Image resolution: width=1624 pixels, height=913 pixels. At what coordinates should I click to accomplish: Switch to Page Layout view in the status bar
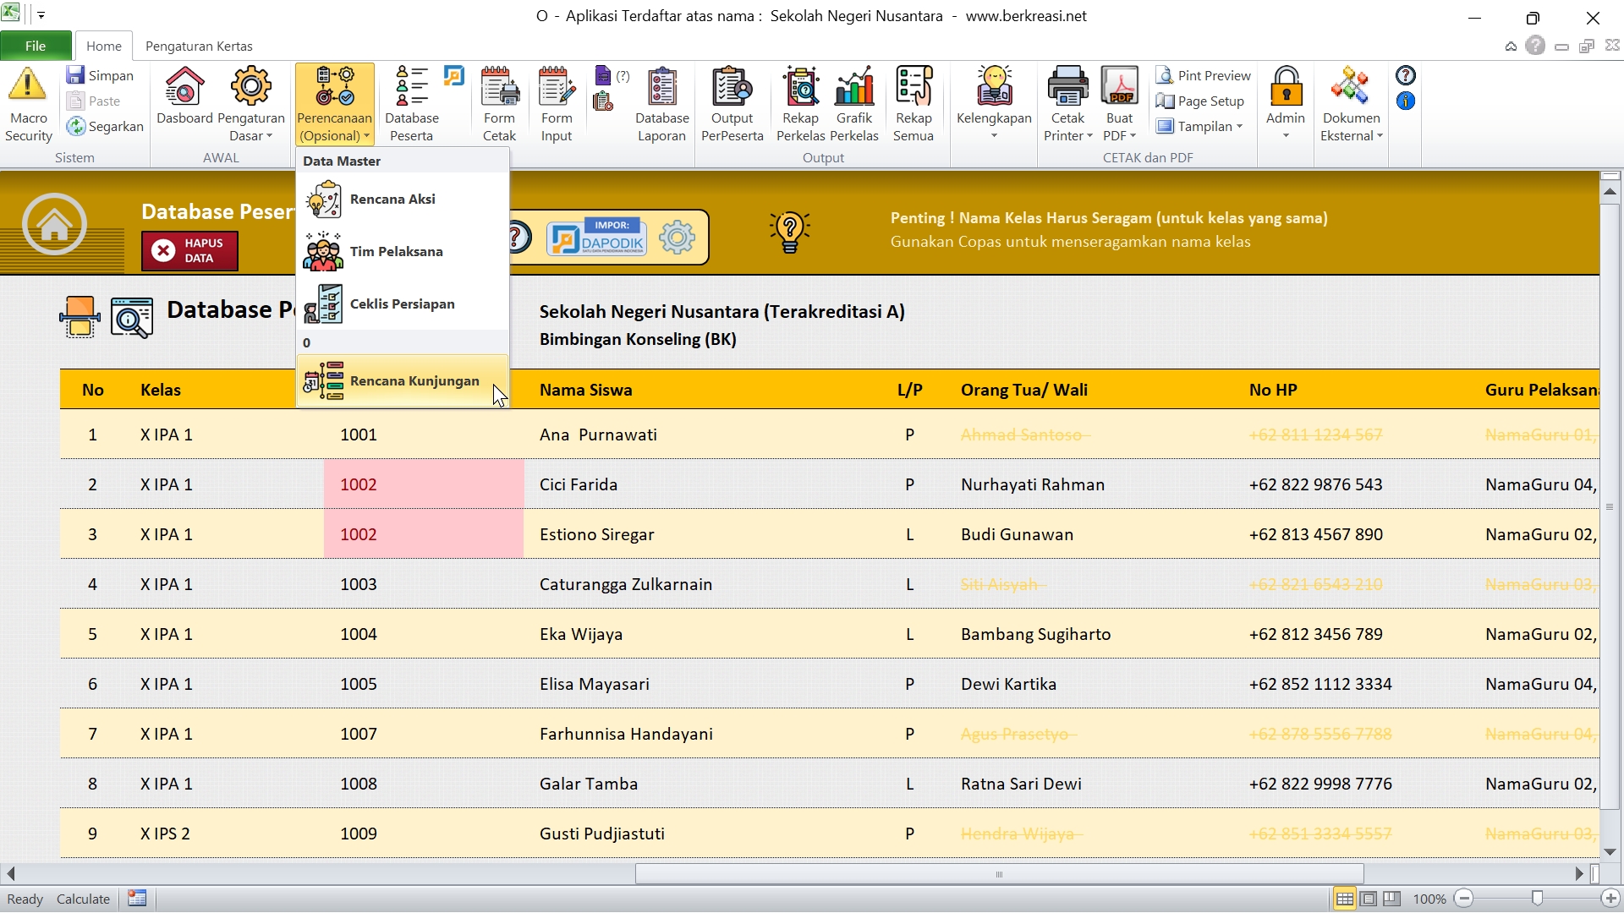click(x=1368, y=899)
